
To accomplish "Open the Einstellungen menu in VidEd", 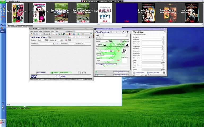I will [x=46, y=31].
